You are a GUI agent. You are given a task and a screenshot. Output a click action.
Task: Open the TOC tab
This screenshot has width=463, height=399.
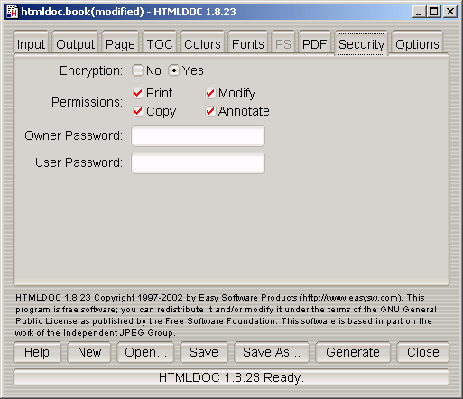160,43
